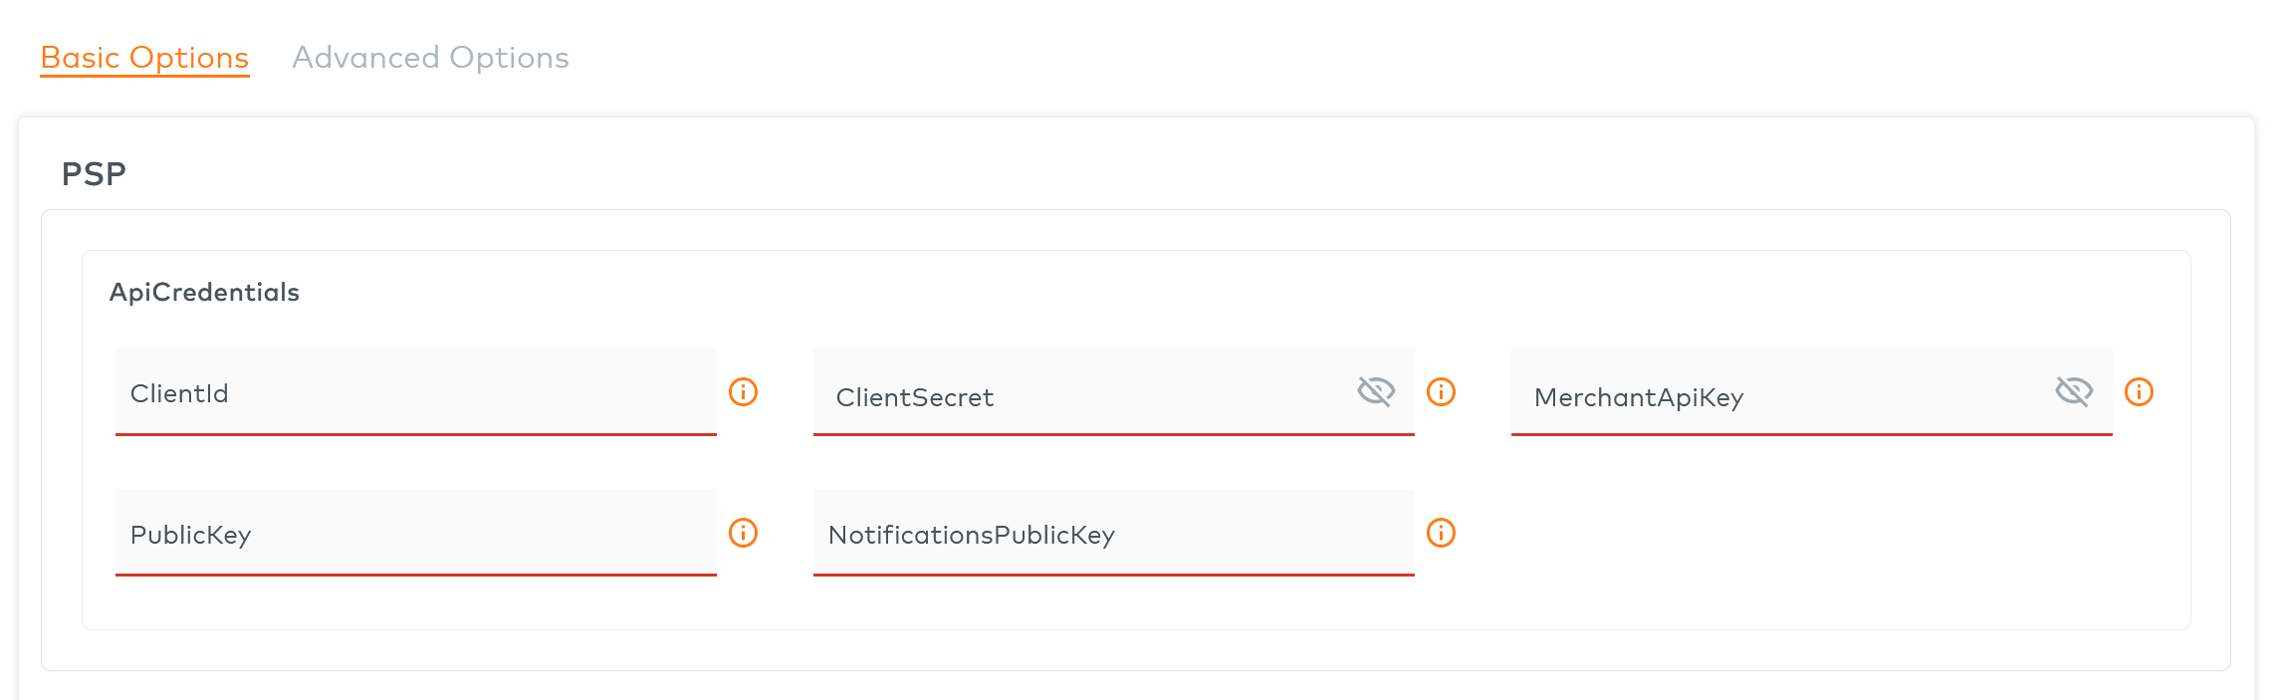Open the ClientSecret info icon

click(x=1441, y=392)
